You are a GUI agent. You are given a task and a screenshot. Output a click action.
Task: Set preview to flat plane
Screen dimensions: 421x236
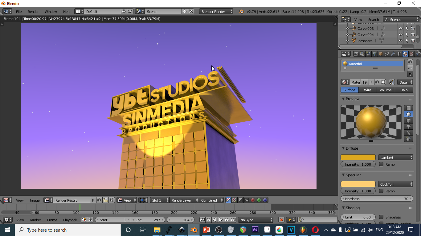click(x=409, y=108)
